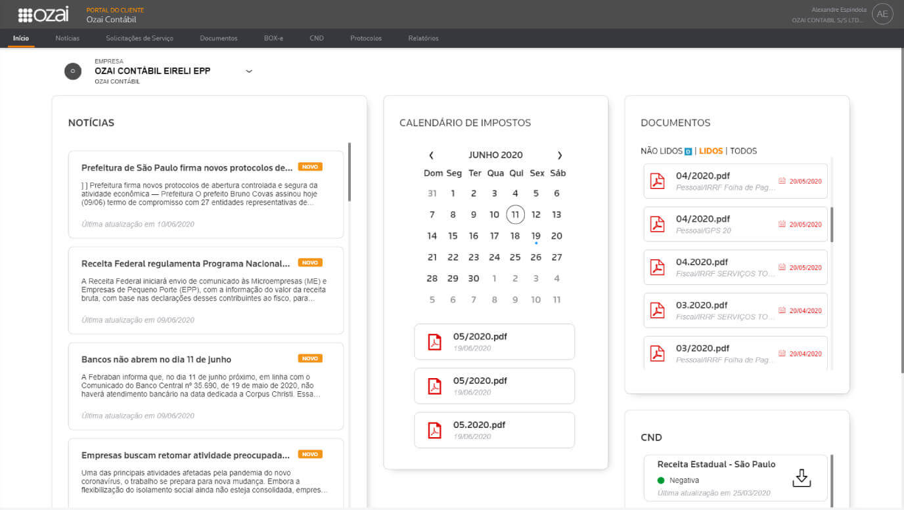The height and width of the screenshot is (510, 904).
Task: Click calendar icon beside 20/05/2020 on 04/2020.pdf Pessoal/GPS 20
Action: click(x=782, y=224)
